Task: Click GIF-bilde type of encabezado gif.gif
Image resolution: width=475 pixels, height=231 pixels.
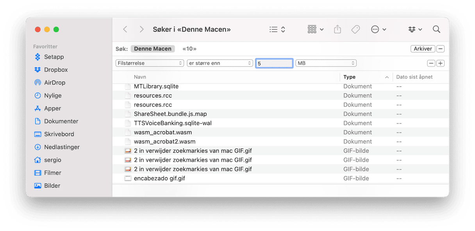Action: [356, 178]
